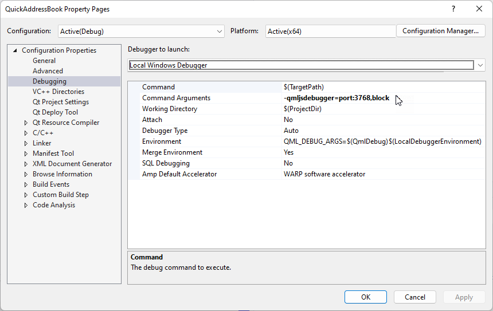
Task: Click the Apply button
Action: (464, 297)
